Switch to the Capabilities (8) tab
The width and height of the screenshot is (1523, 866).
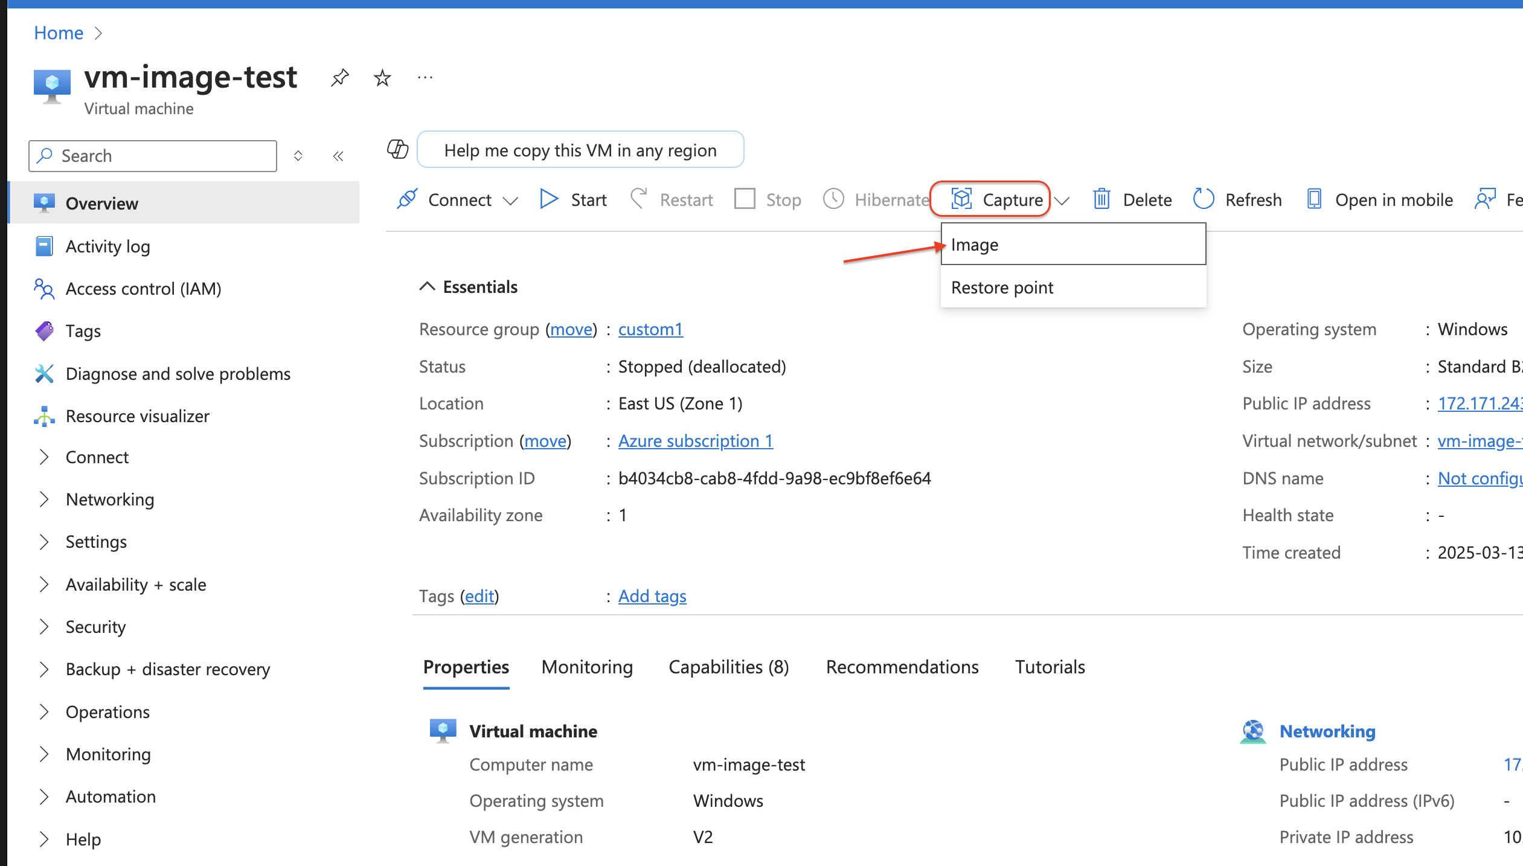[728, 667]
